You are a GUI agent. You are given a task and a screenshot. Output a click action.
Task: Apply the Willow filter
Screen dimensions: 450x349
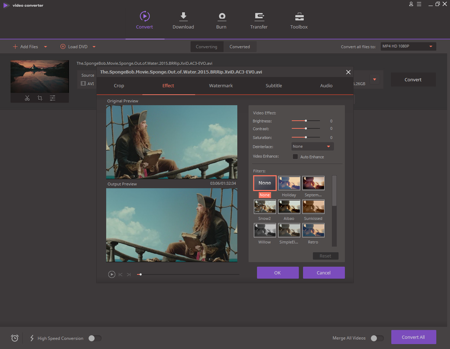click(x=265, y=230)
